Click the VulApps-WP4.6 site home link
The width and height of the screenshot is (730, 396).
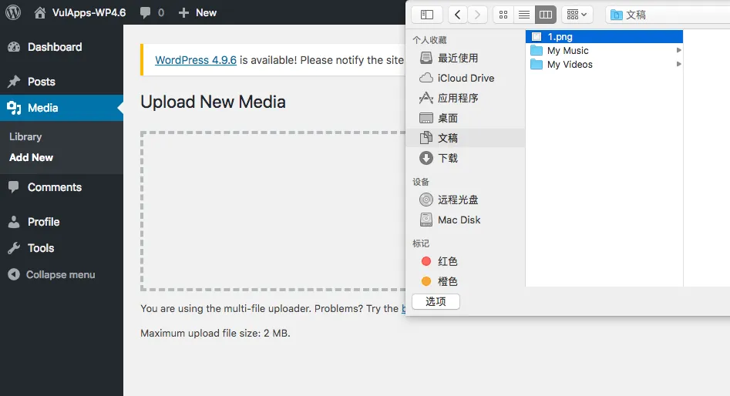(80, 12)
